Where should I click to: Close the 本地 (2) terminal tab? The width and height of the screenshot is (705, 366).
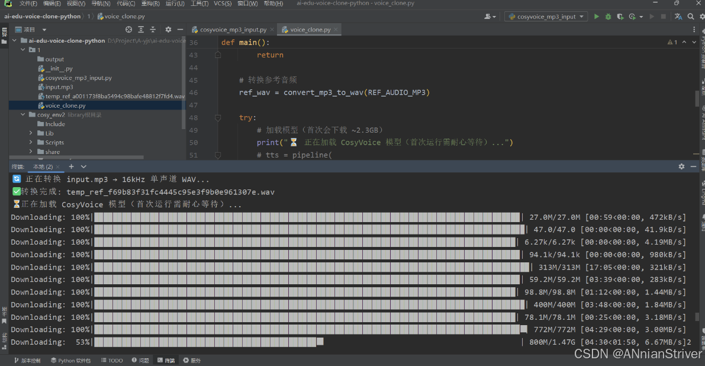57,167
